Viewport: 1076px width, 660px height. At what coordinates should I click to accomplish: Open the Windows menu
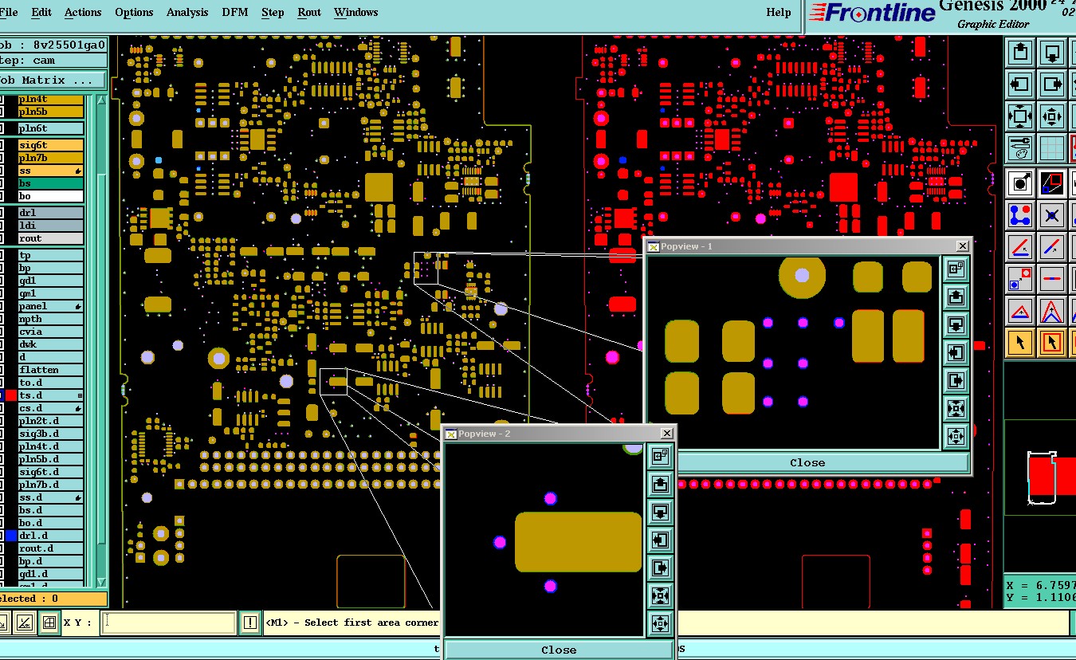pos(356,13)
